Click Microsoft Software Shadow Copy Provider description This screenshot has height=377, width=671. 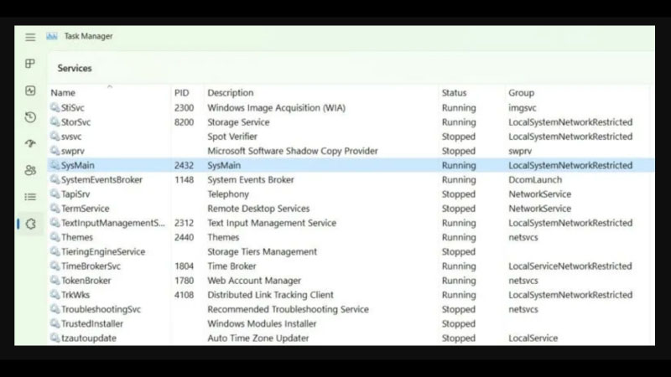coord(293,151)
